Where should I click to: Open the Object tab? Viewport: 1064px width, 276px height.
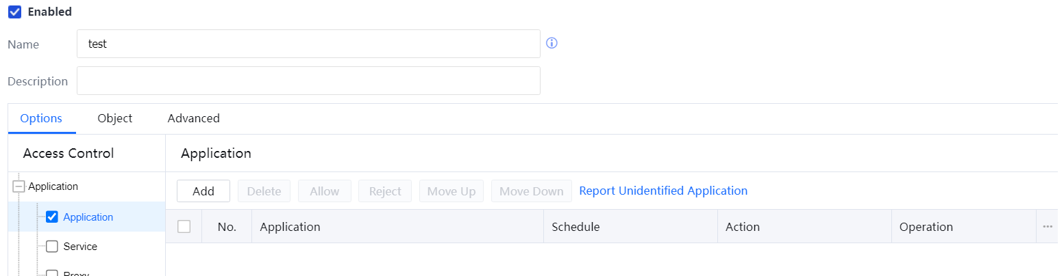(x=114, y=118)
